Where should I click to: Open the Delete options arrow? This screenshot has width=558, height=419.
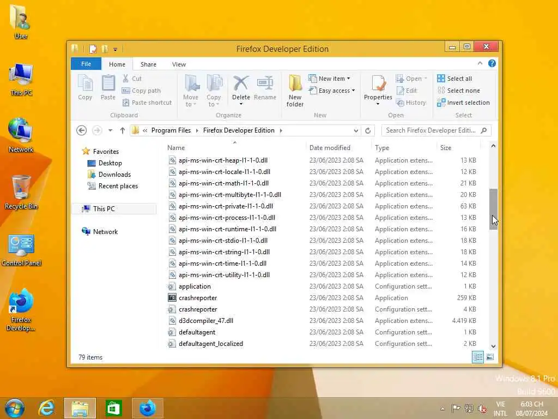click(241, 104)
